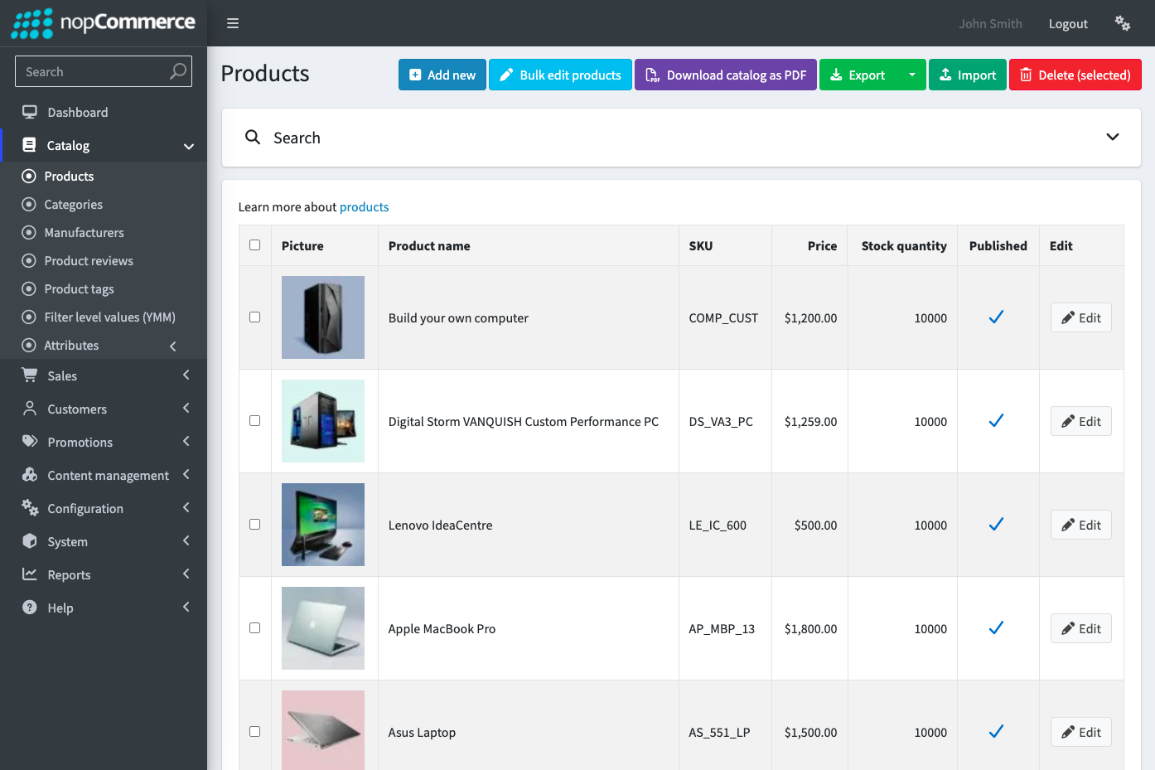Viewport: 1155px width, 770px height.
Task: Click the John Smith username link
Action: click(x=990, y=24)
